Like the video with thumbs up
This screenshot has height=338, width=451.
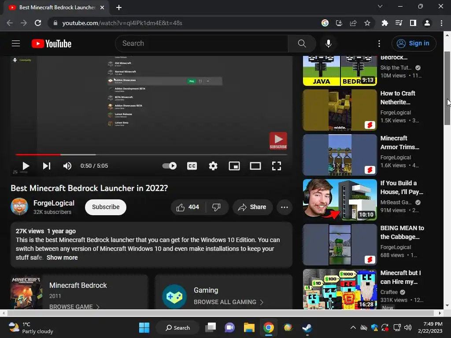[188, 207]
